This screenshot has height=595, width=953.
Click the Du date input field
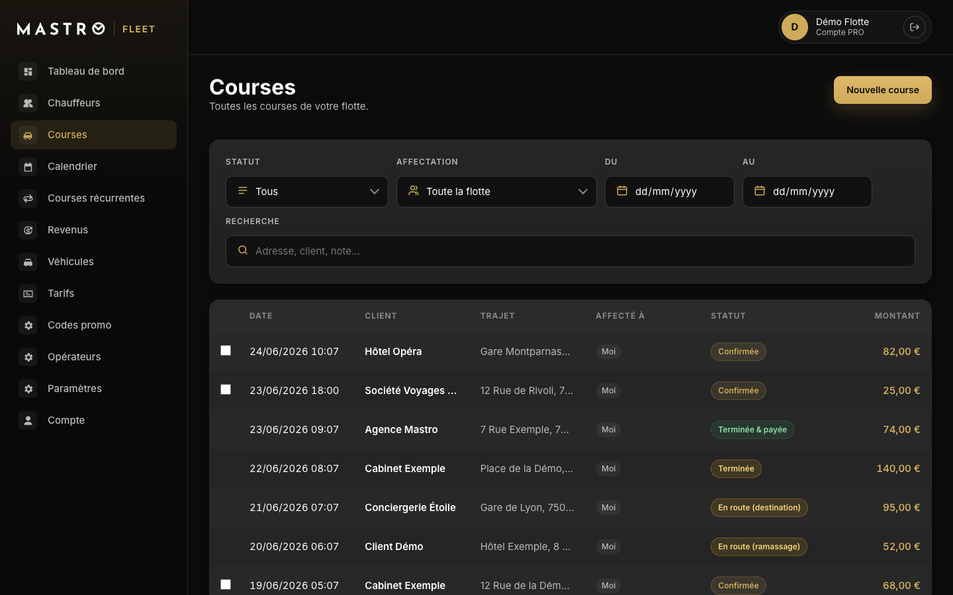tap(670, 192)
